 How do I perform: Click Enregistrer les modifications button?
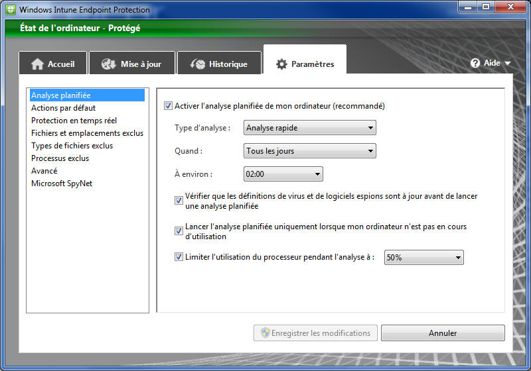(315, 333)
